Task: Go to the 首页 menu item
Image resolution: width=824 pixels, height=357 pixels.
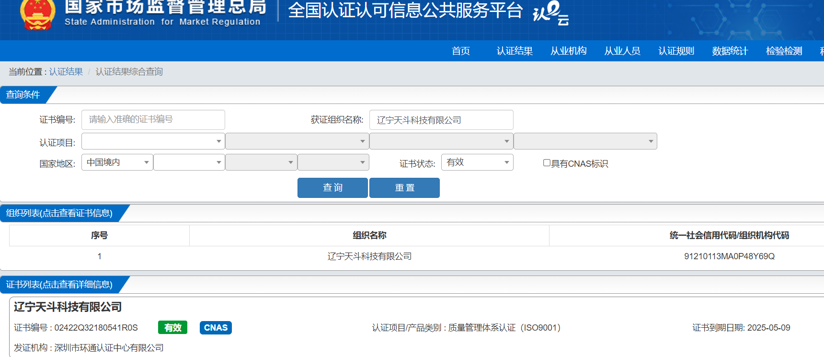Action: tap(461, 51)
